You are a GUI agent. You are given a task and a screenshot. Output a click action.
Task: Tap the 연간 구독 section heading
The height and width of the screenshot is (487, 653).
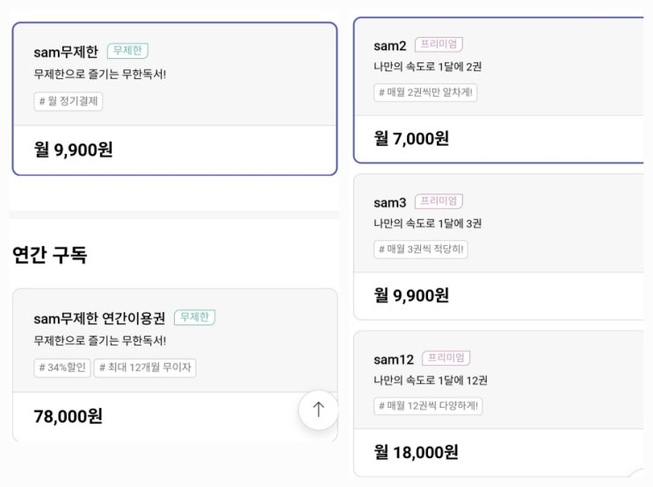[49, 256]
